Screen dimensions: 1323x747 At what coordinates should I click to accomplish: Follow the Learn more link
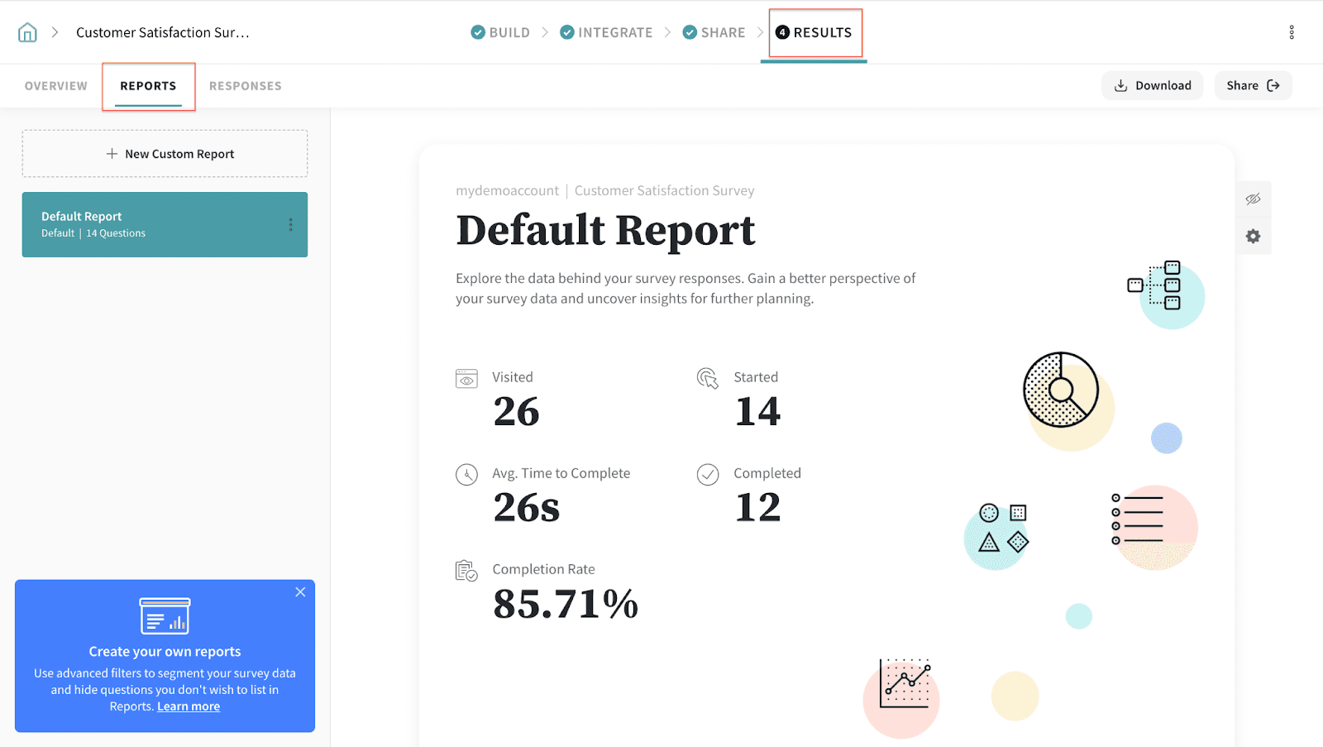tap(189, 706)
